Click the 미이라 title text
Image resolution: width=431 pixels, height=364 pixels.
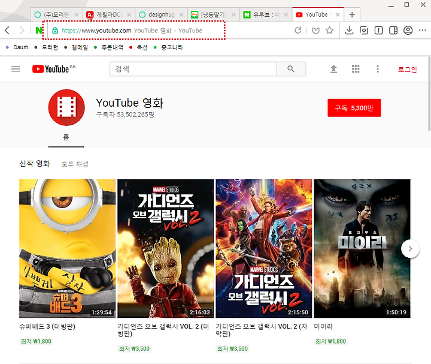coord(323,327)
